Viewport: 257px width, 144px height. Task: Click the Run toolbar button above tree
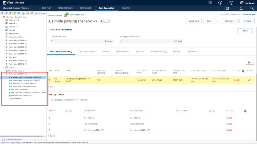click(x=42, y=13)
